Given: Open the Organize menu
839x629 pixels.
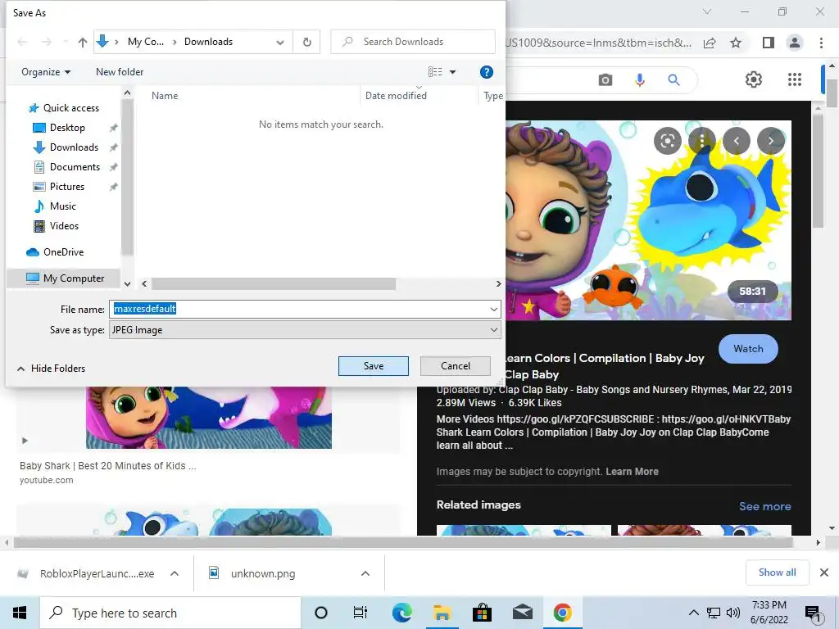Looking at the screenshot, I should point(46,72).
